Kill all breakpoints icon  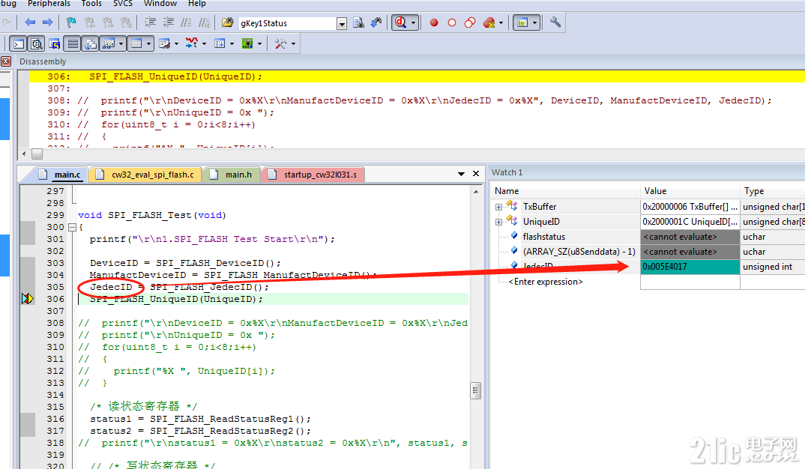pyautogui.click(x=489, y=22)
